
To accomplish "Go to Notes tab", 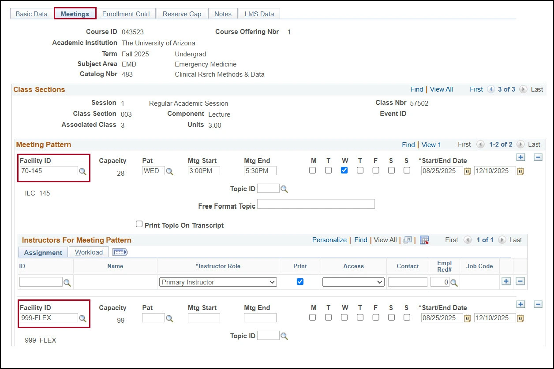I will tap(223, 14).
